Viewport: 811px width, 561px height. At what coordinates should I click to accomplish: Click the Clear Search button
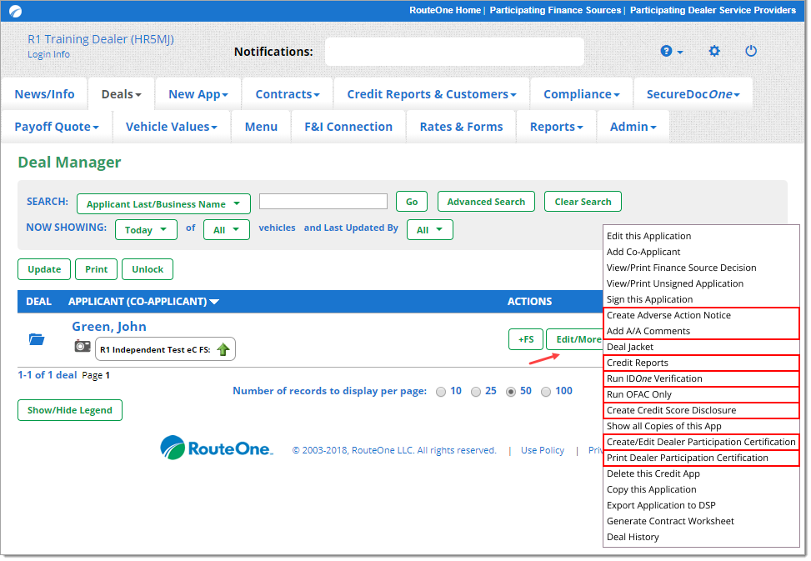pos(583,202)
